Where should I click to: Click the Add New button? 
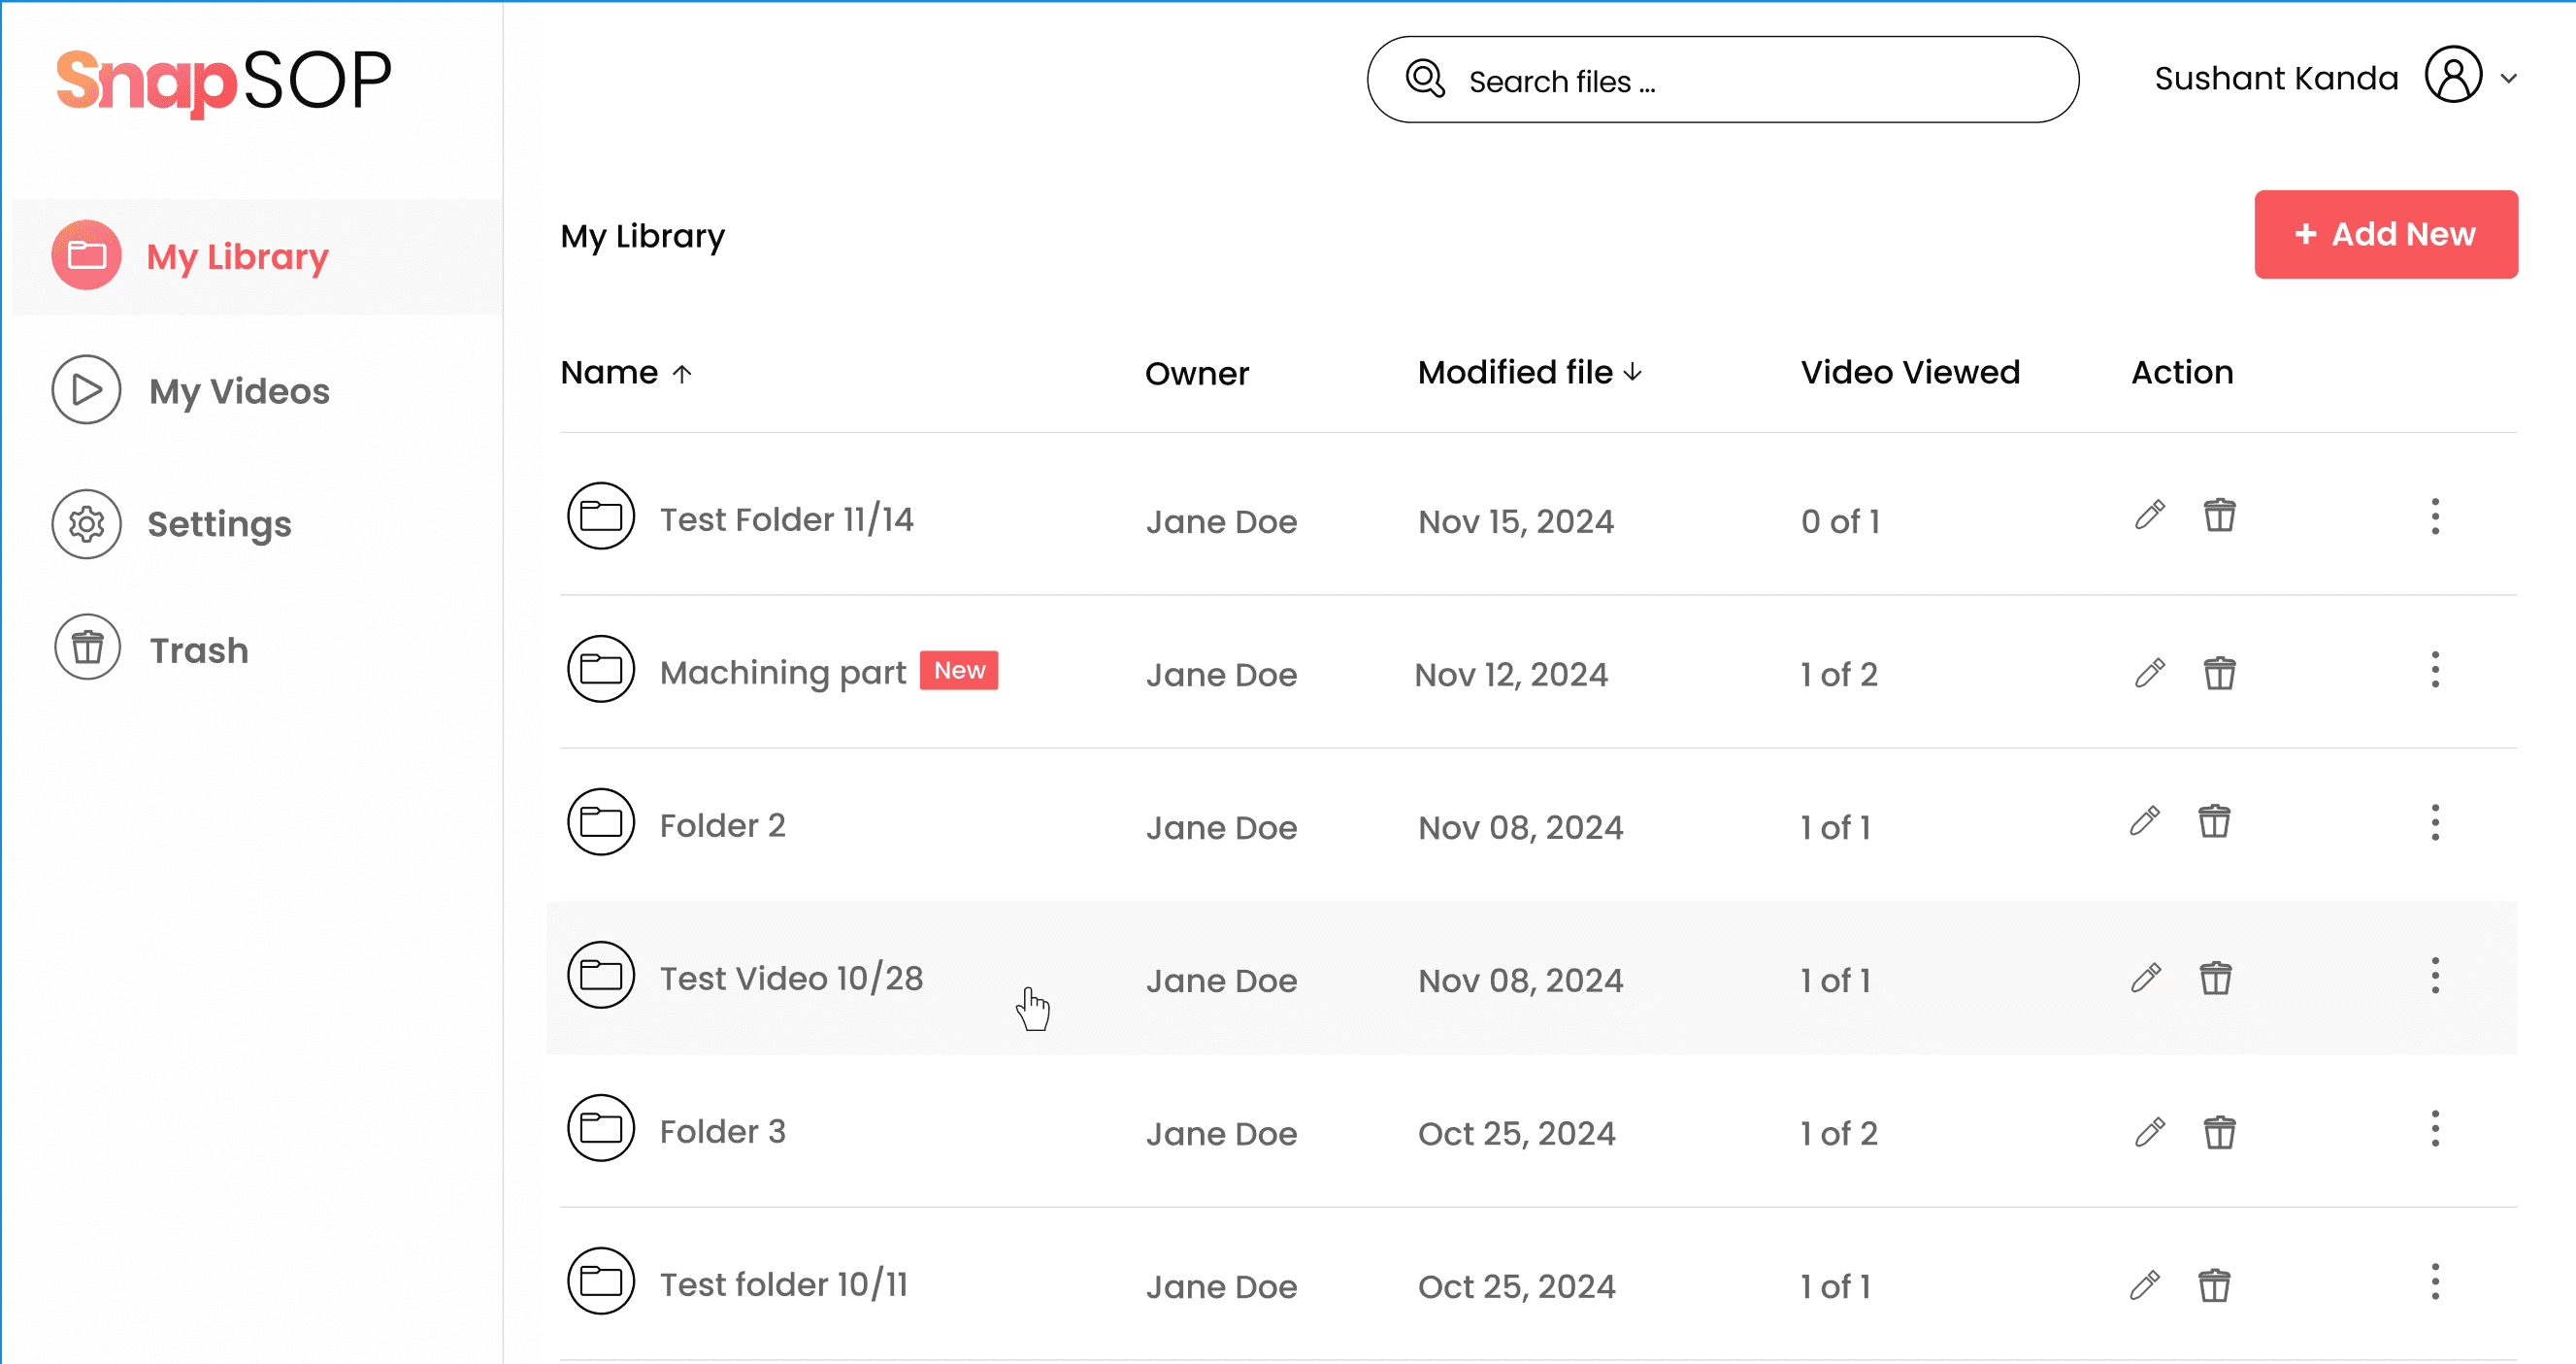2385,235
